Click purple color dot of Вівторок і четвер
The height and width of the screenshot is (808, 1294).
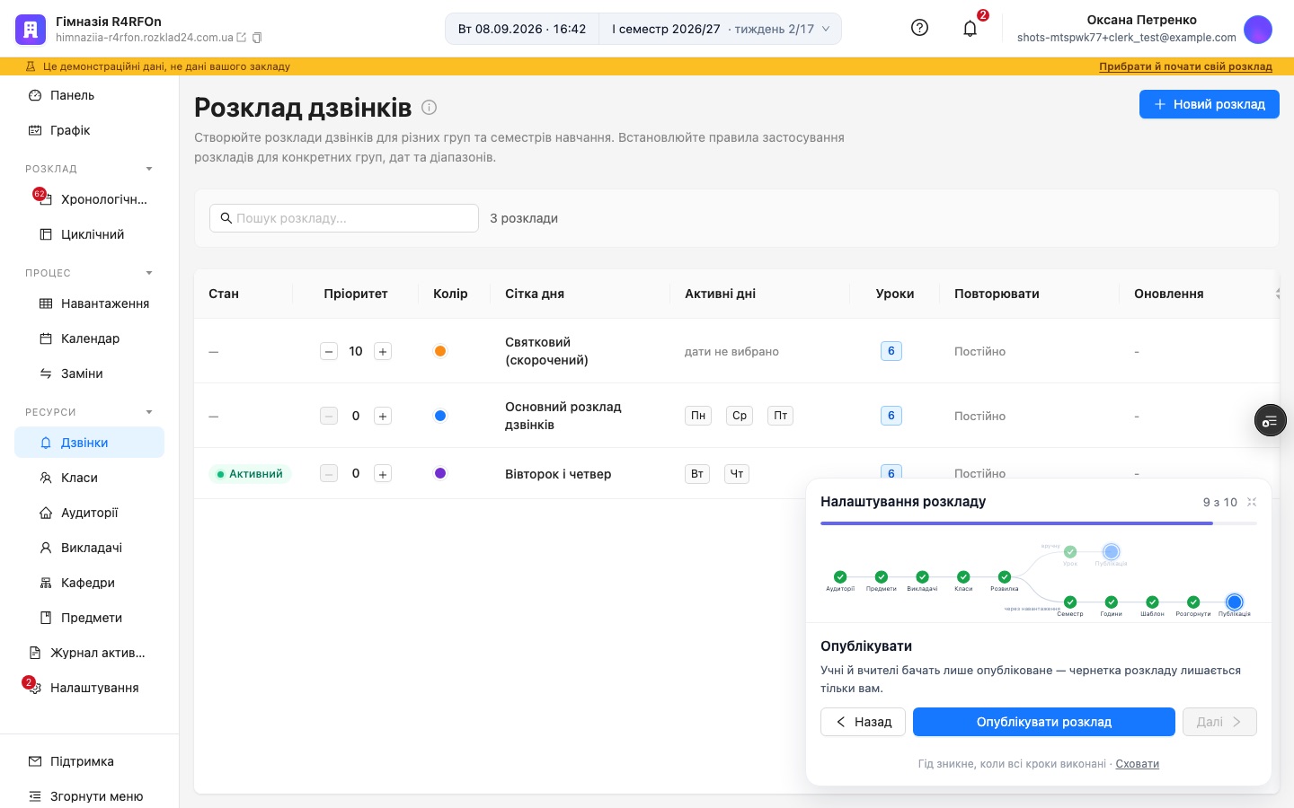440,473
